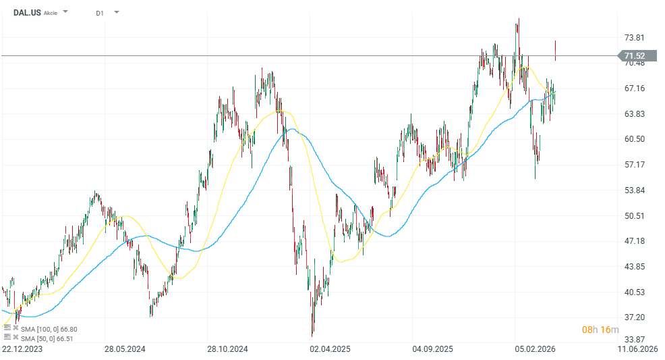Click the 50.51 price axis label
The height and width of the screenshot is (360, 665).
[634, 216]
